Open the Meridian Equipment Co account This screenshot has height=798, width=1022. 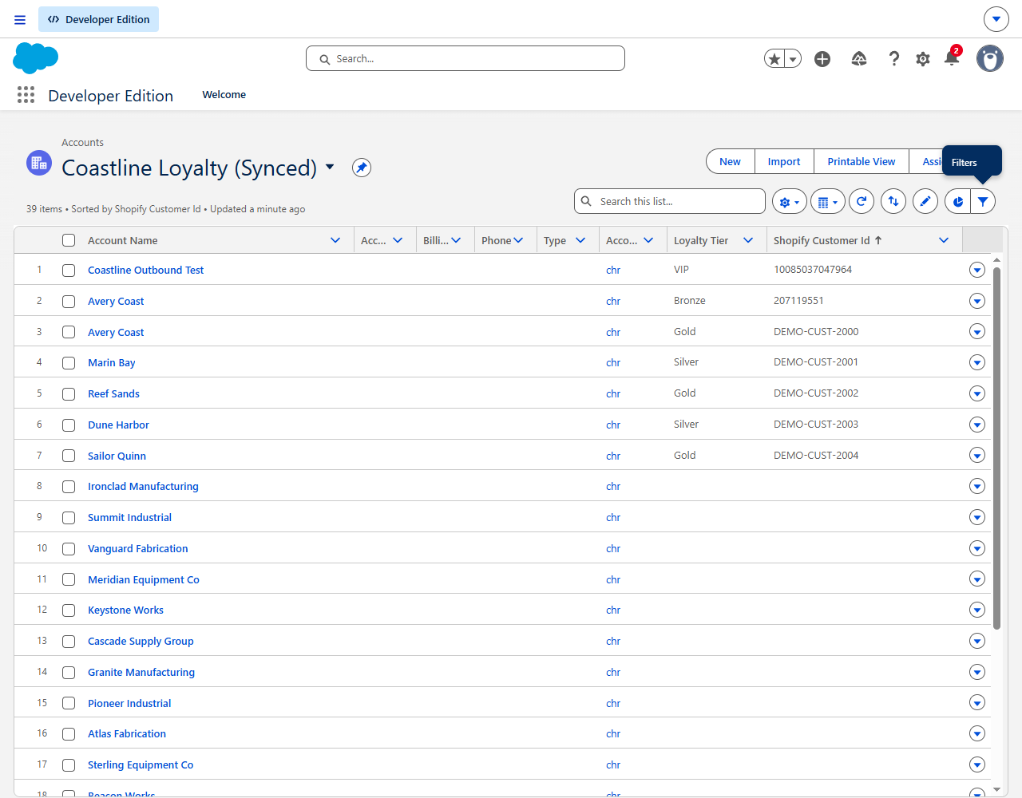pyautogui.click(x=144, y=580)
